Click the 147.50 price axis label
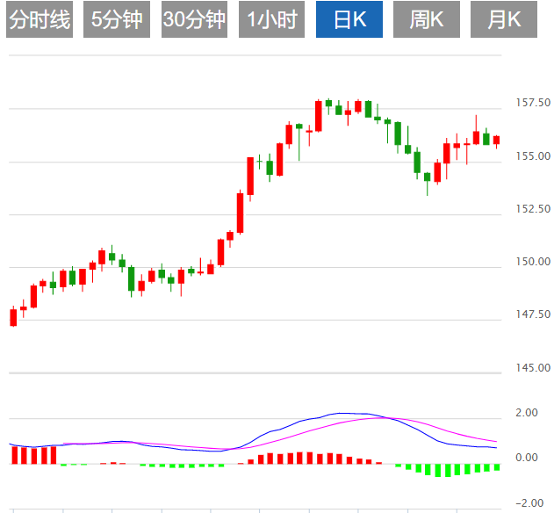554x513 pixels. click(x=533, y=314)
